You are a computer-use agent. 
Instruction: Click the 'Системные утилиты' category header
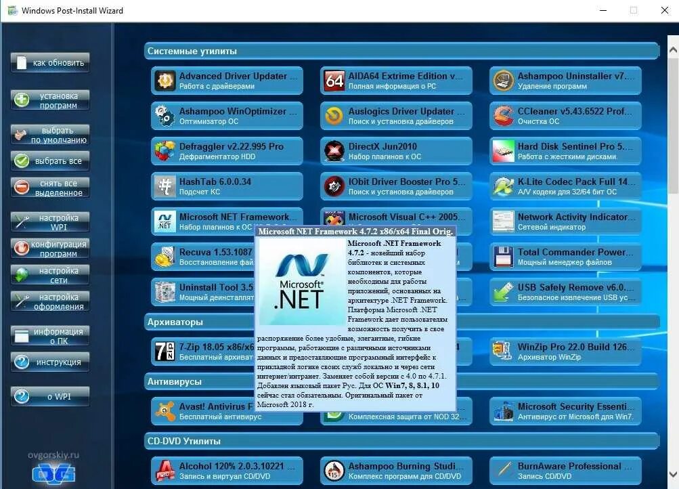(x=402, y=51)
